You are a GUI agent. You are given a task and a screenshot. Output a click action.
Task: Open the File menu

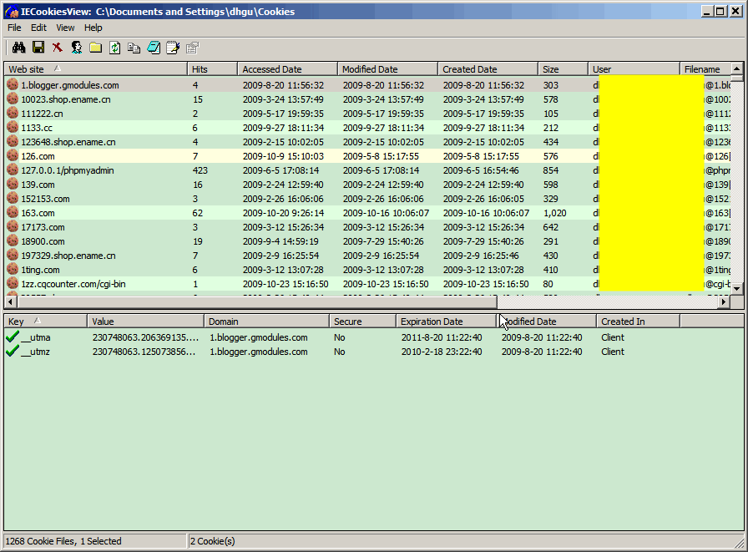14,28
